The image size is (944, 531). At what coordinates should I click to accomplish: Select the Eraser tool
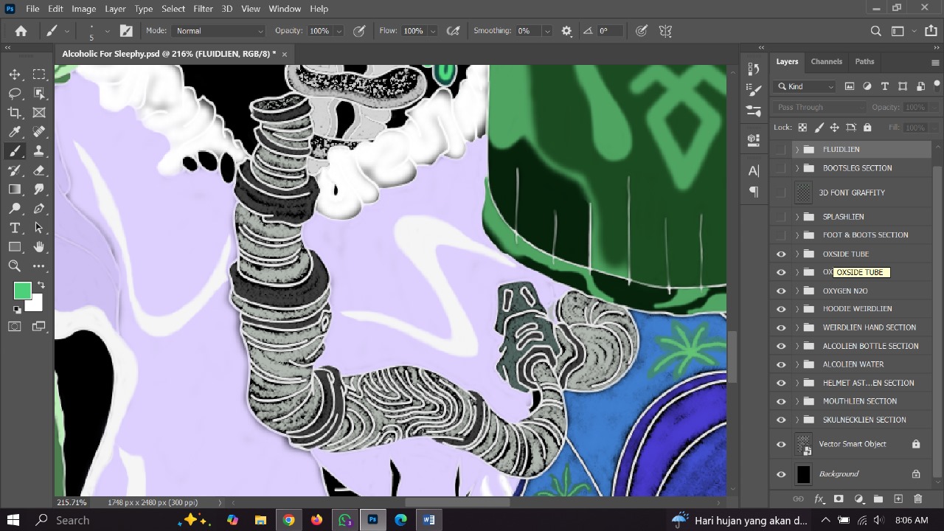pyautogui.click(x=38, y=170)
